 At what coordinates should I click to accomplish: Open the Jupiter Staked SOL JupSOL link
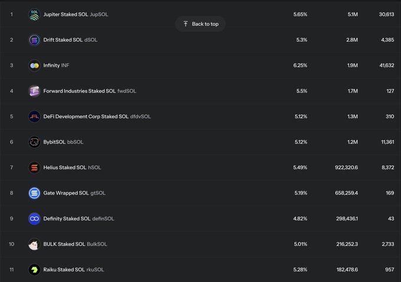75,15
